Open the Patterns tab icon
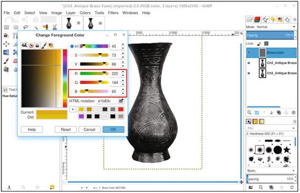Viewport: 300px width, 193px height. [x=255, y=121]
